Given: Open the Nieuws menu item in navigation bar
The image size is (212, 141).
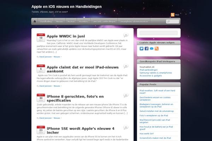Looking at the screenshot, I should [60, 22].
